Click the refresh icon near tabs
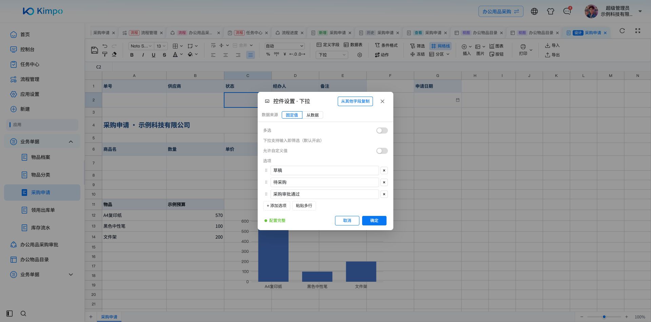Image resolution: width=651 pixels, height=322 pixels. [622, 31]
